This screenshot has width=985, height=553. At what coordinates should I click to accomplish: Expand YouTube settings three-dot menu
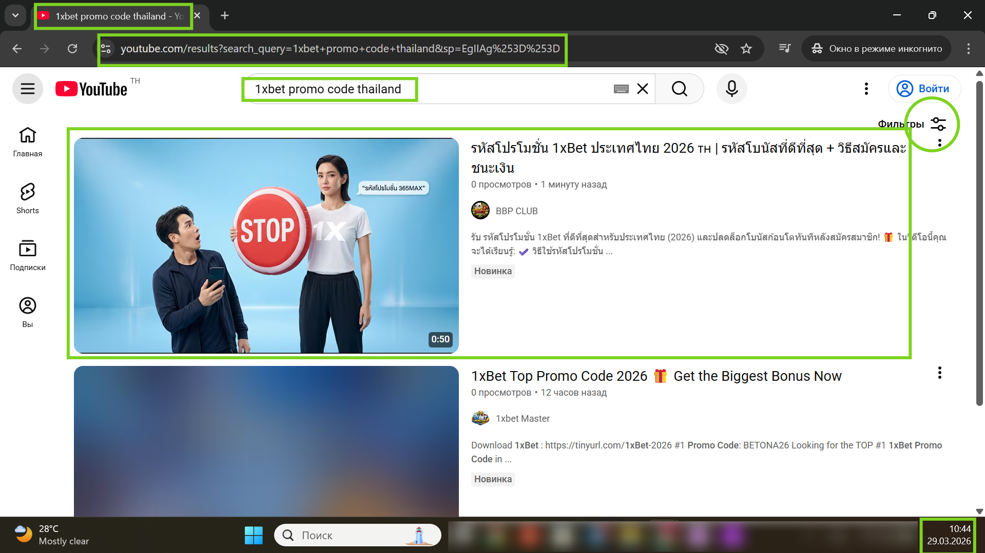(866, 89)
